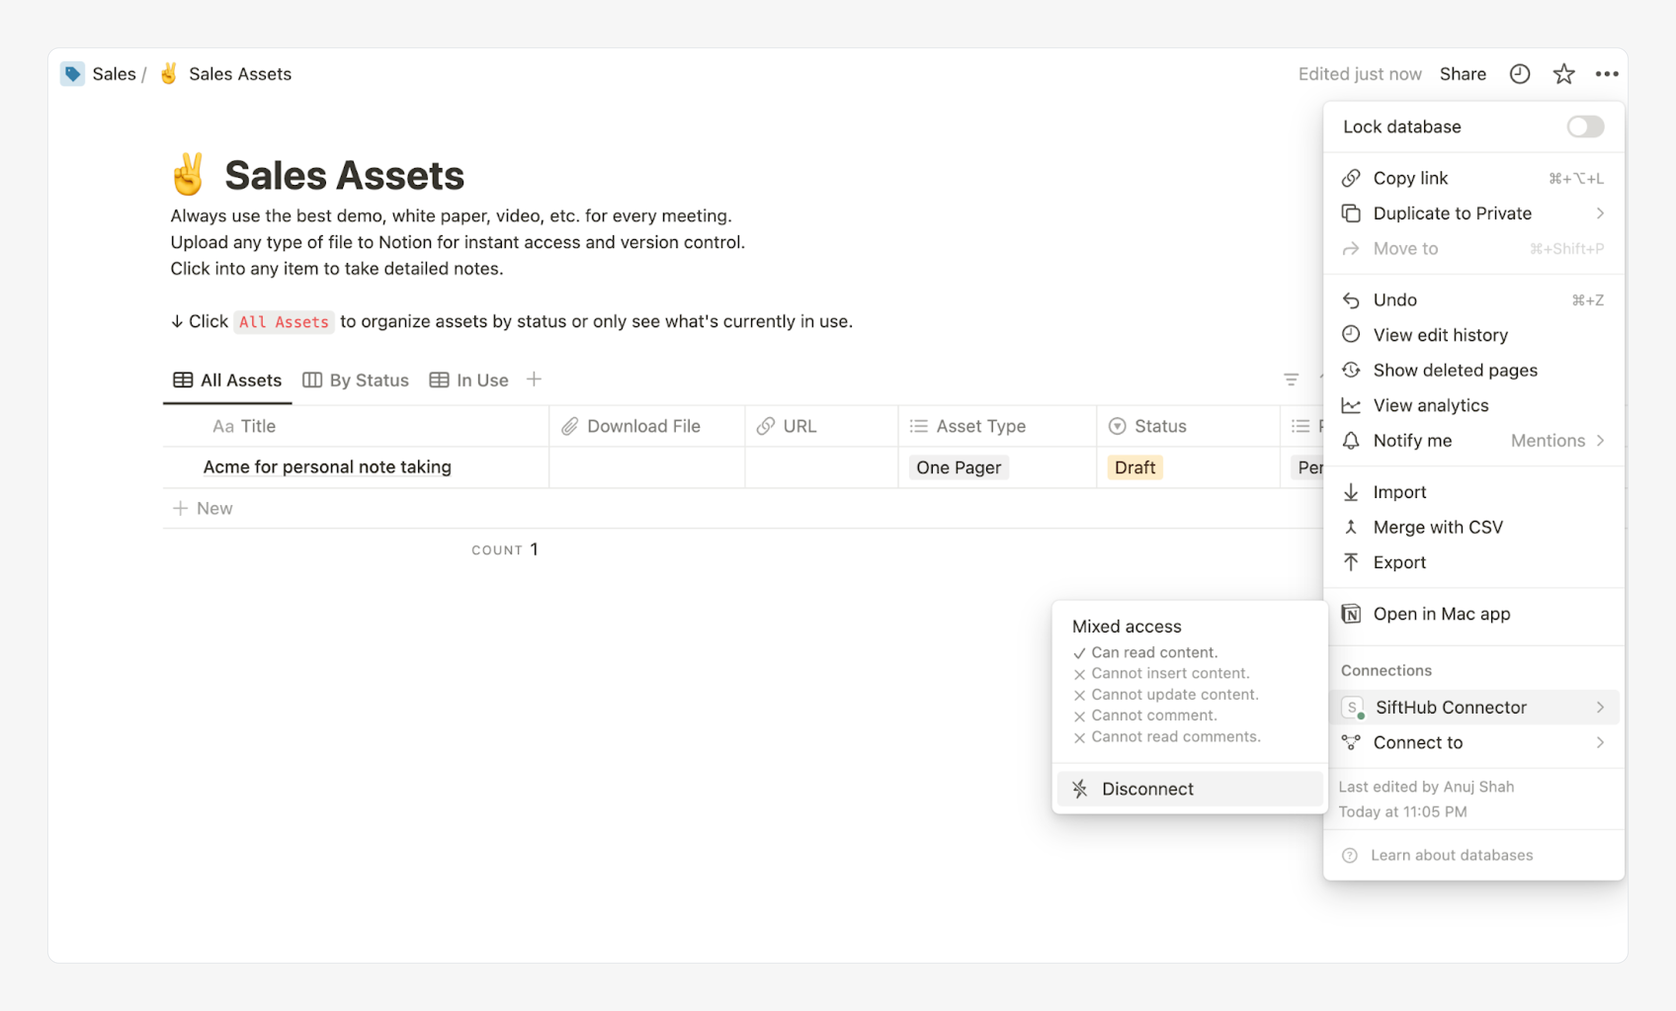Click the favorite star icon
This screenshot has width=1676, height=1011.
pos(1563,74)
